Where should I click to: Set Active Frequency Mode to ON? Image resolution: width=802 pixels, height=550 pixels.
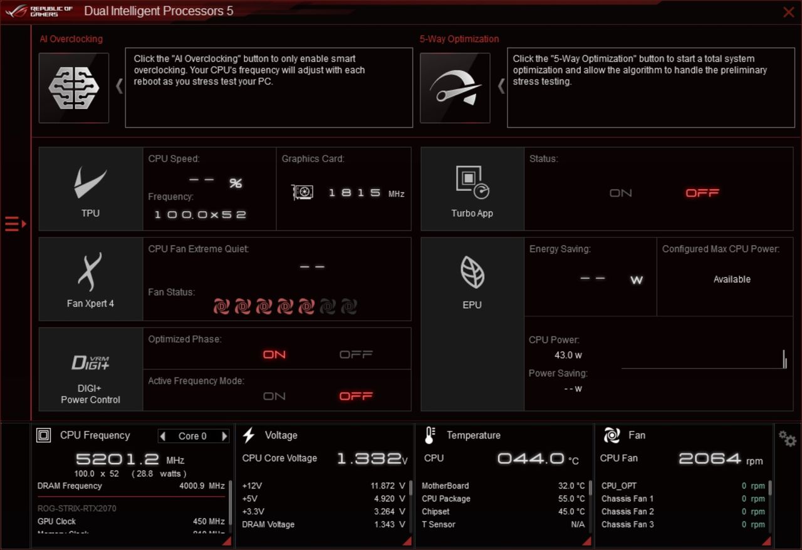(274, 396)
